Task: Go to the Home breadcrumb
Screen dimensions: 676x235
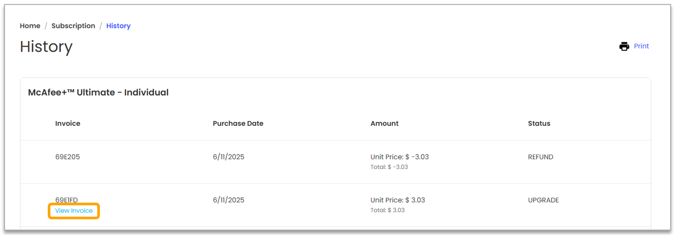Action: click(x=30, y=26)
